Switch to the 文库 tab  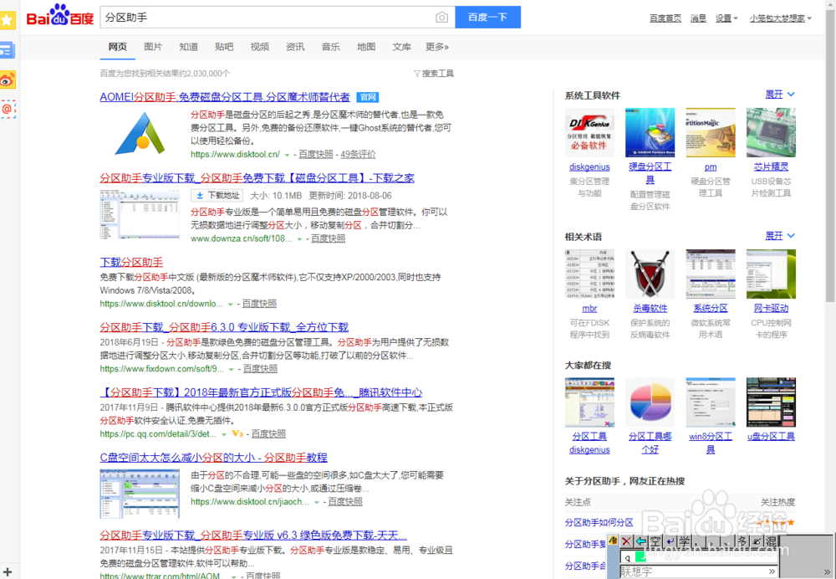(x=401, y=47)
